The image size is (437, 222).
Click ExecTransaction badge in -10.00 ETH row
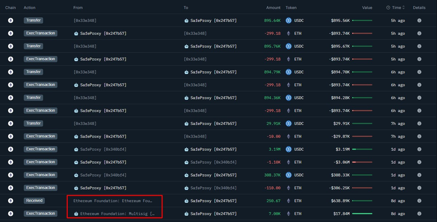[x=40, y=136]
